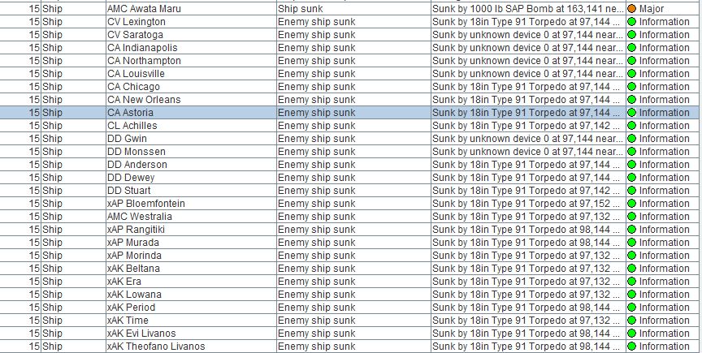
Task: Click the 1000 lb SAP Bomb description cell
Action: pos(528,8)
